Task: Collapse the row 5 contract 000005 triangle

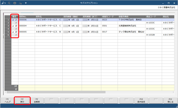Action: (x=13, y=32)
